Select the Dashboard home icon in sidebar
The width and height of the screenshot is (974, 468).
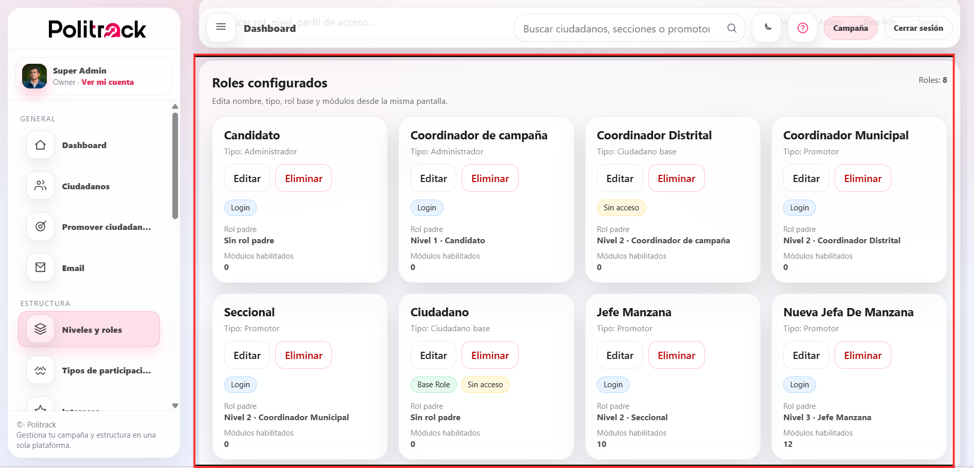point(40,145)
